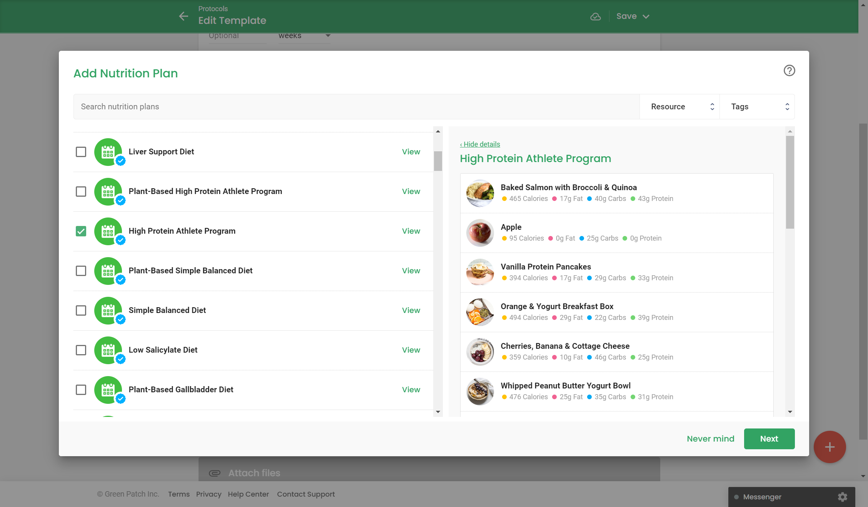Image resolution: width=868 pixels, height=507 pixels.
Task: Uncheck High Protein Athlete Program checkbox
Action: coord(81,231)
